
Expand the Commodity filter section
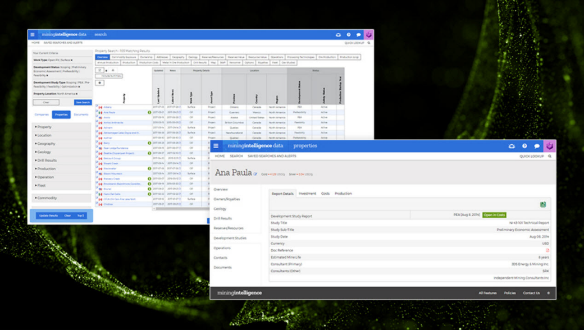(46, 198)
